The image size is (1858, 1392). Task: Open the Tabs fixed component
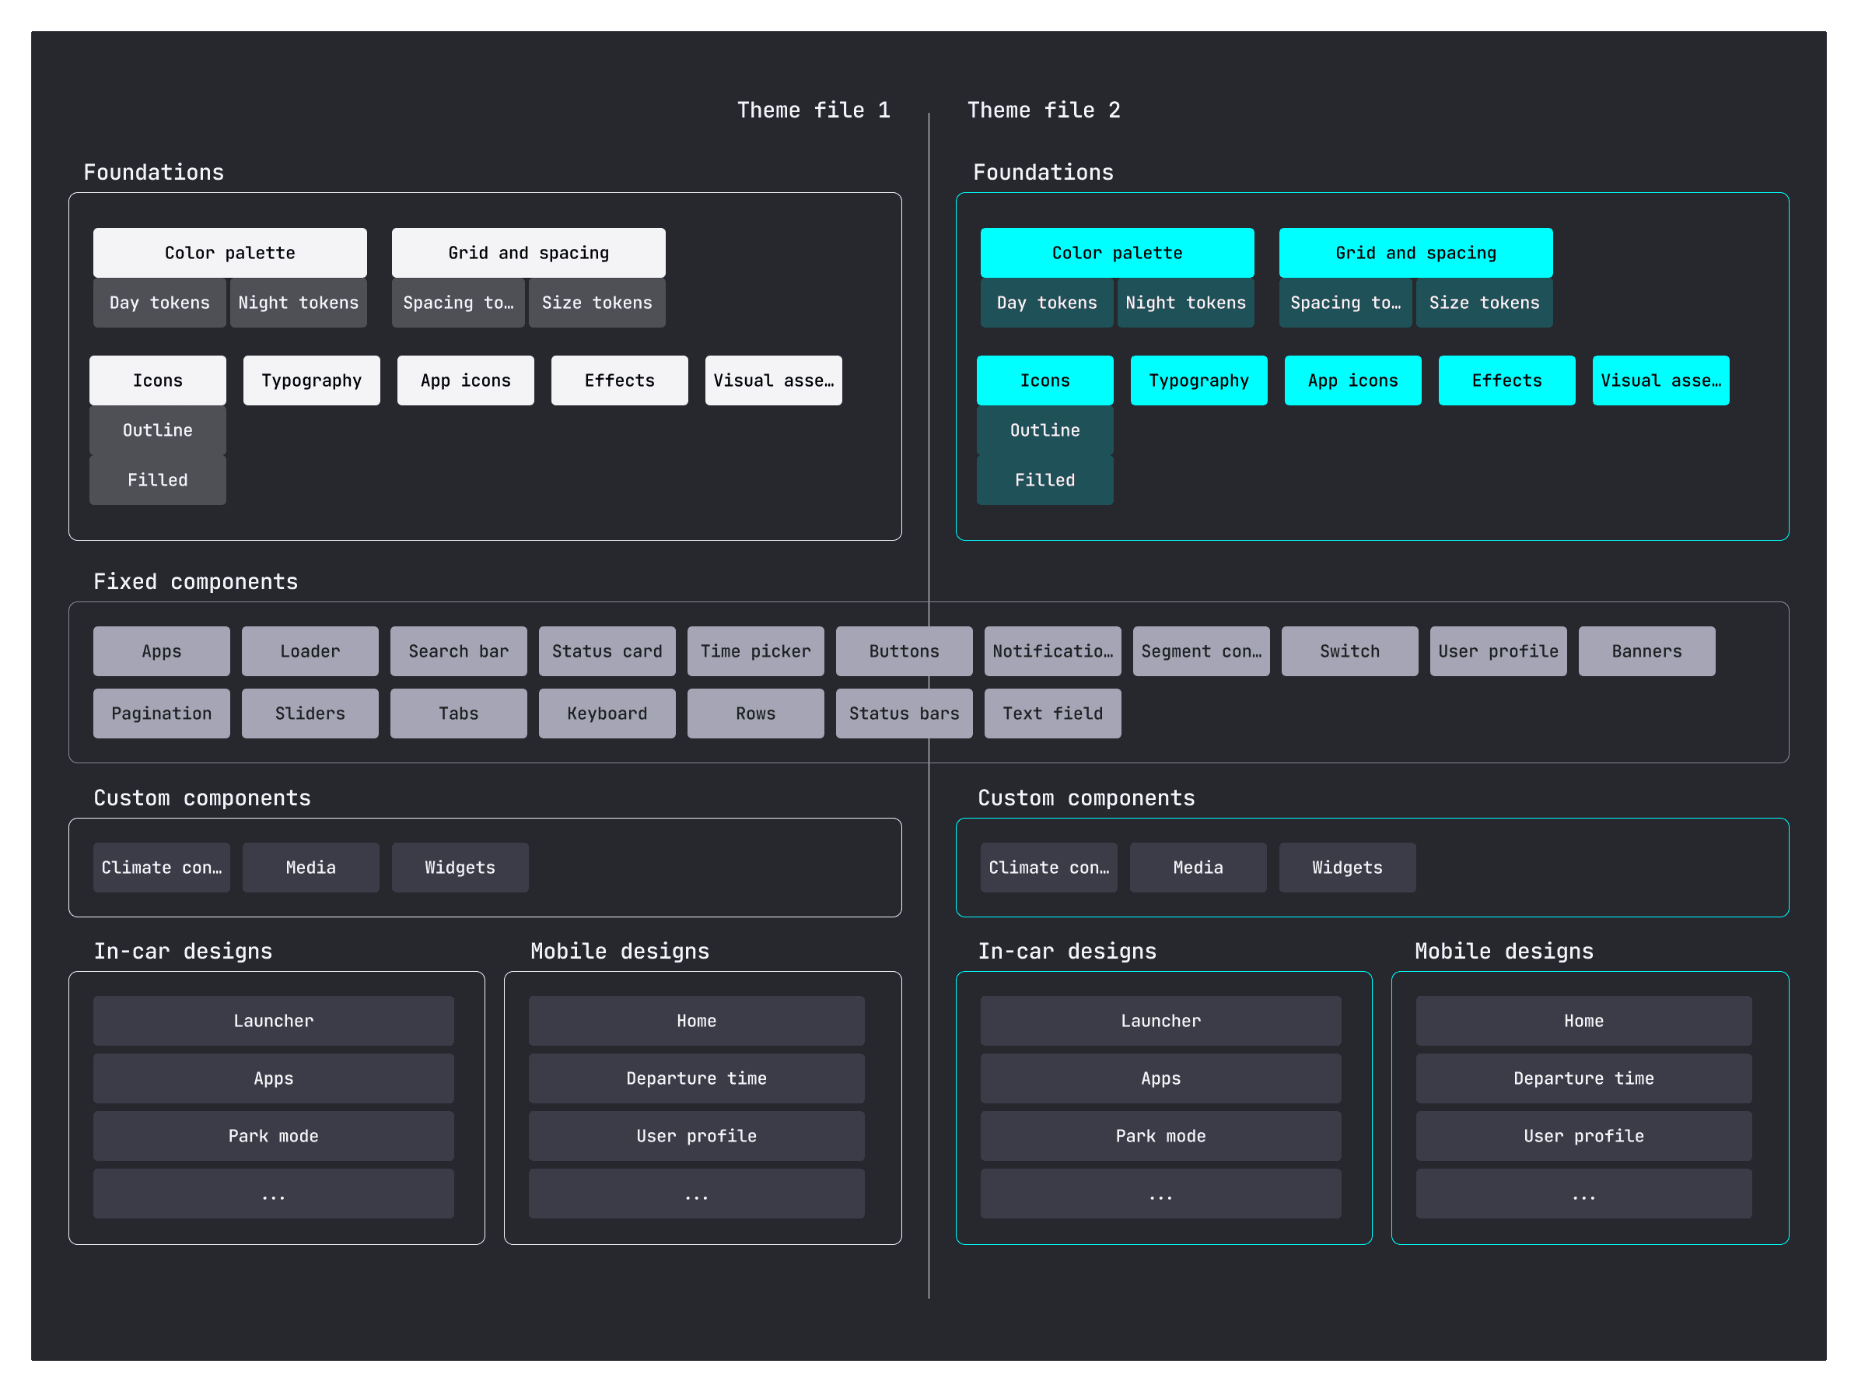pyautogui.click(x=458, y=713)
